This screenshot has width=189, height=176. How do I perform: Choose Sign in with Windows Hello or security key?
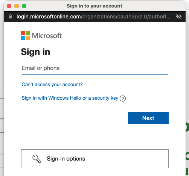(x=70, y=98)
